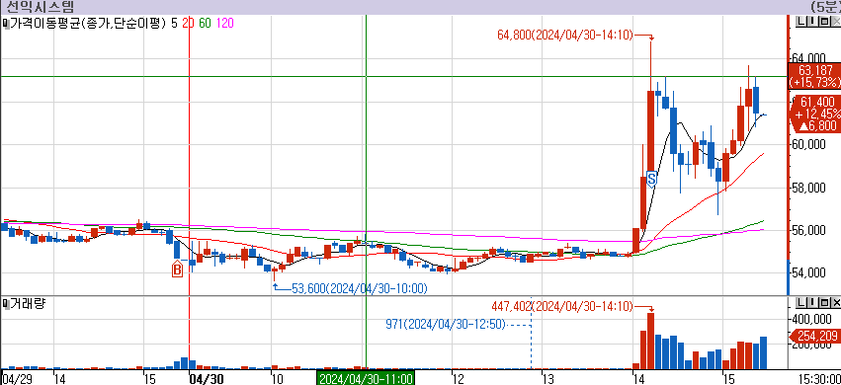The height and width of the screenshot is (385, 841).
Task: Click the S sell signal marker
Action: (x=651, y=179)
